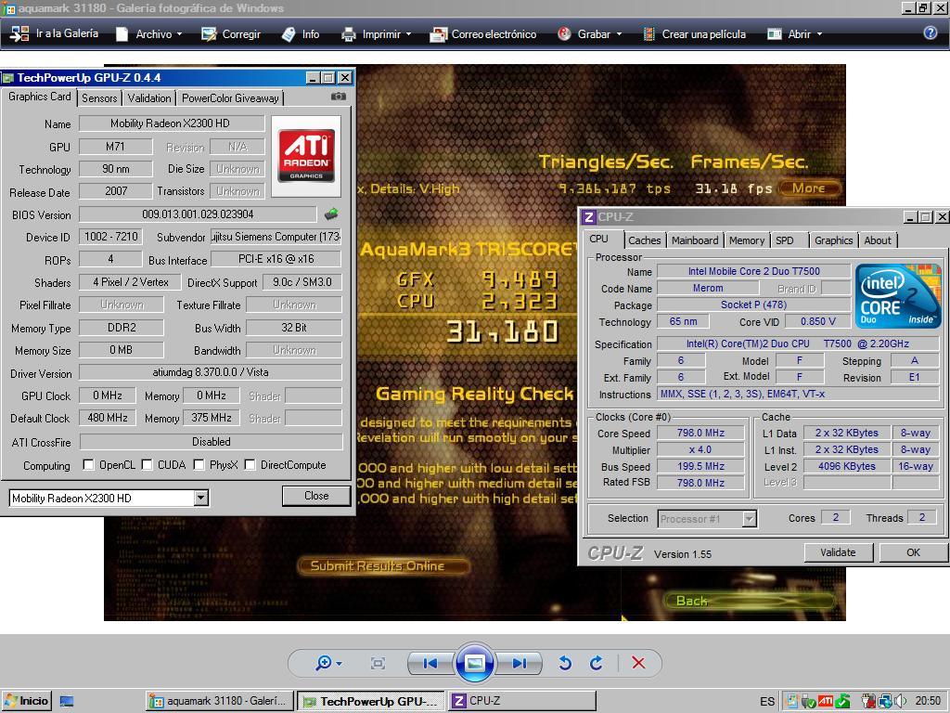Switch to TechPowerUp GPU-Z taskbar item

(371, 701)
